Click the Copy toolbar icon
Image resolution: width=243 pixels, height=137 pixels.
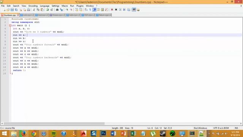(38, 10)
